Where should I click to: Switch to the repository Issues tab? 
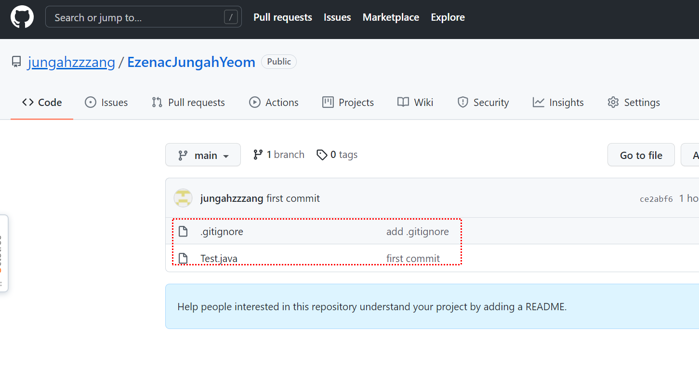click(x=106, y=103)
